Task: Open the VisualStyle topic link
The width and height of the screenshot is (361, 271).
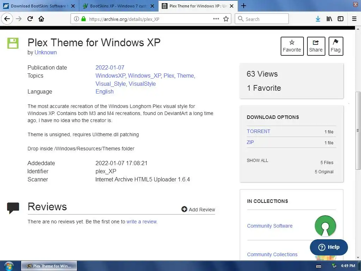Action: pos(142,84)
